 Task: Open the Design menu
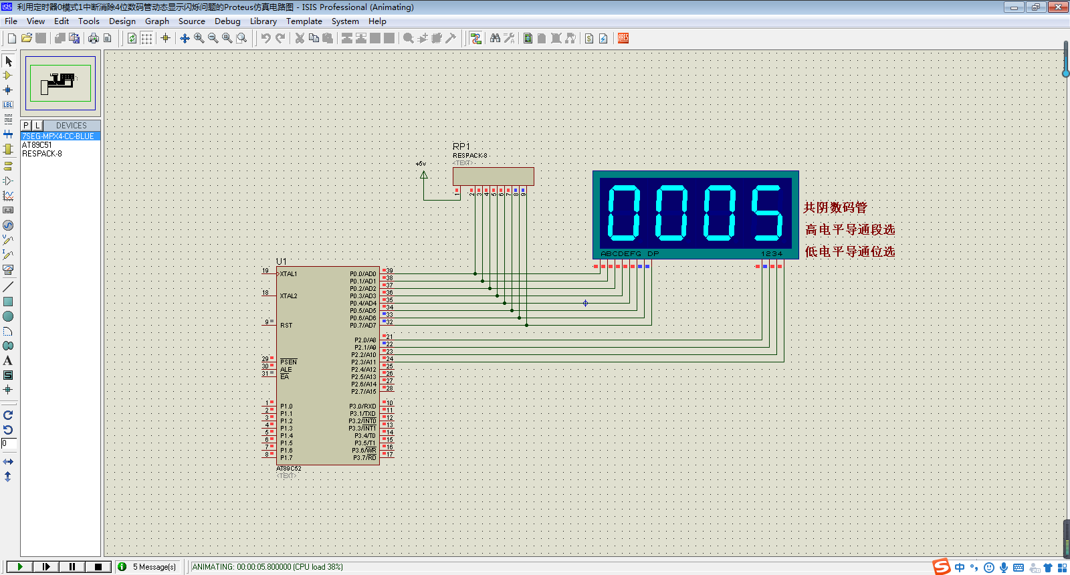(122, 21)
